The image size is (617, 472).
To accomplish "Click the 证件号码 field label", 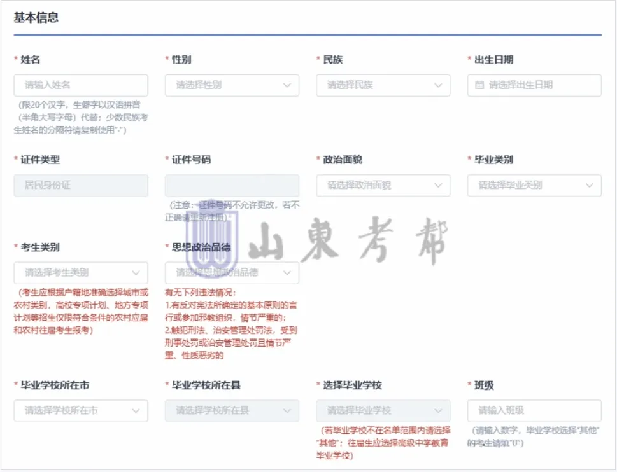I will coord(191,160).
